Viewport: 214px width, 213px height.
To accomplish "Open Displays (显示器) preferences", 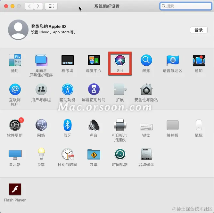I will pos(15,155).
